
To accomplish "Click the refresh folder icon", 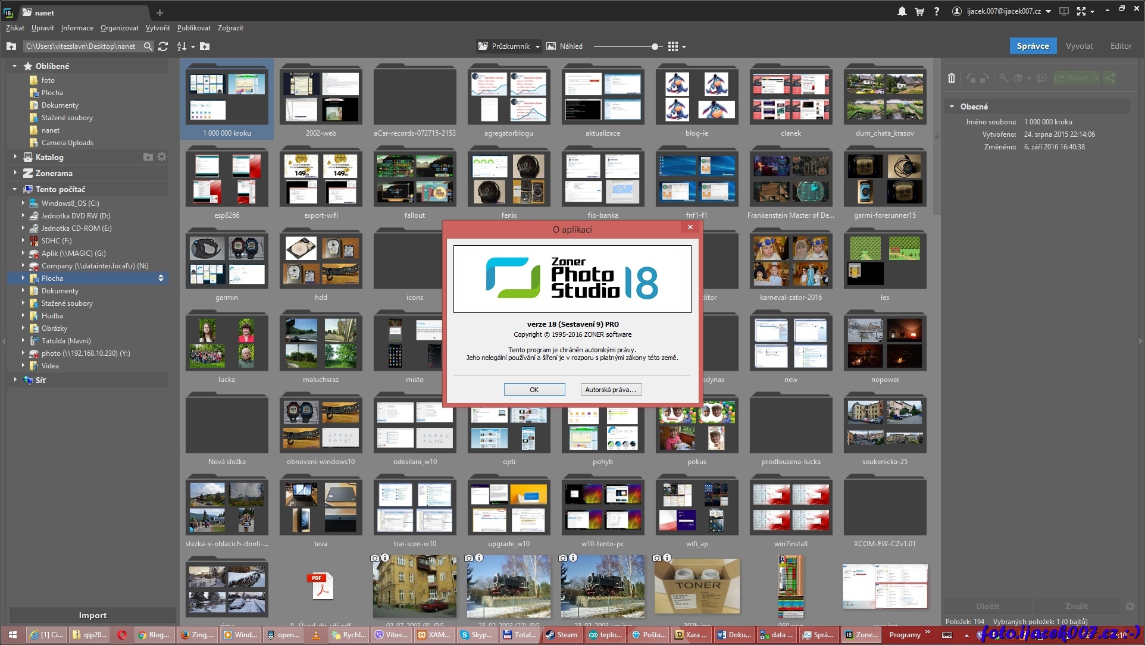I will 163,46.
